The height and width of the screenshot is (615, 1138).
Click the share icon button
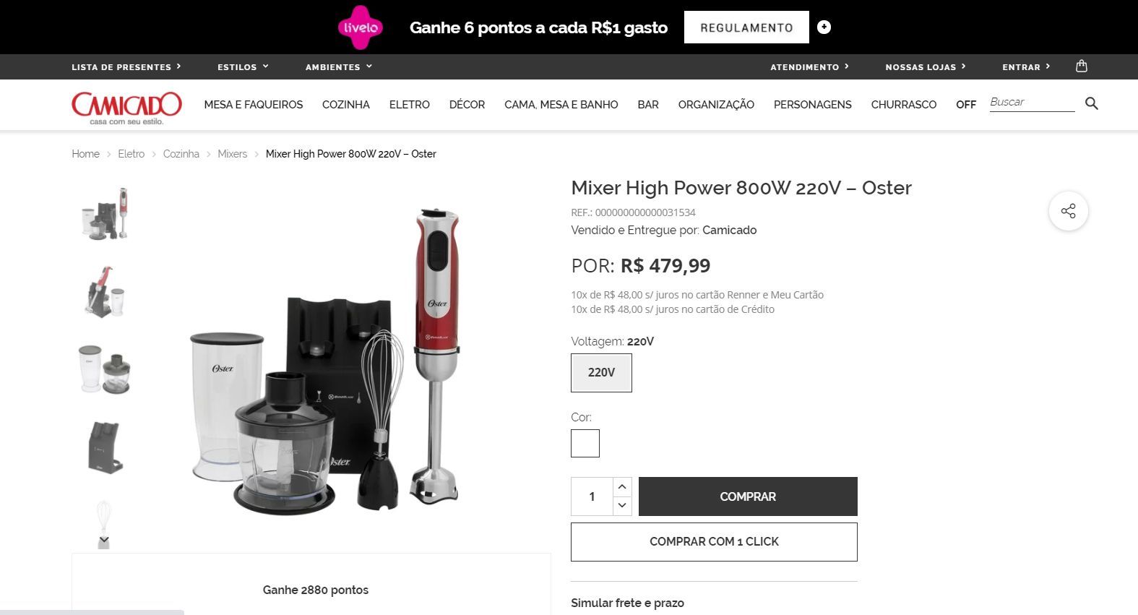pyautogui.click(x=1068, y=211)
